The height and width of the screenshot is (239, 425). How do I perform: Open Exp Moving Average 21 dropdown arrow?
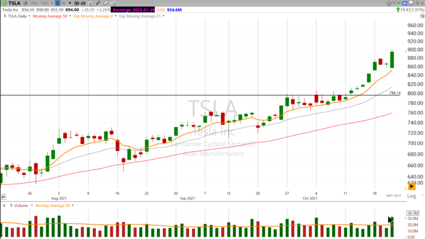click(163, 16)
